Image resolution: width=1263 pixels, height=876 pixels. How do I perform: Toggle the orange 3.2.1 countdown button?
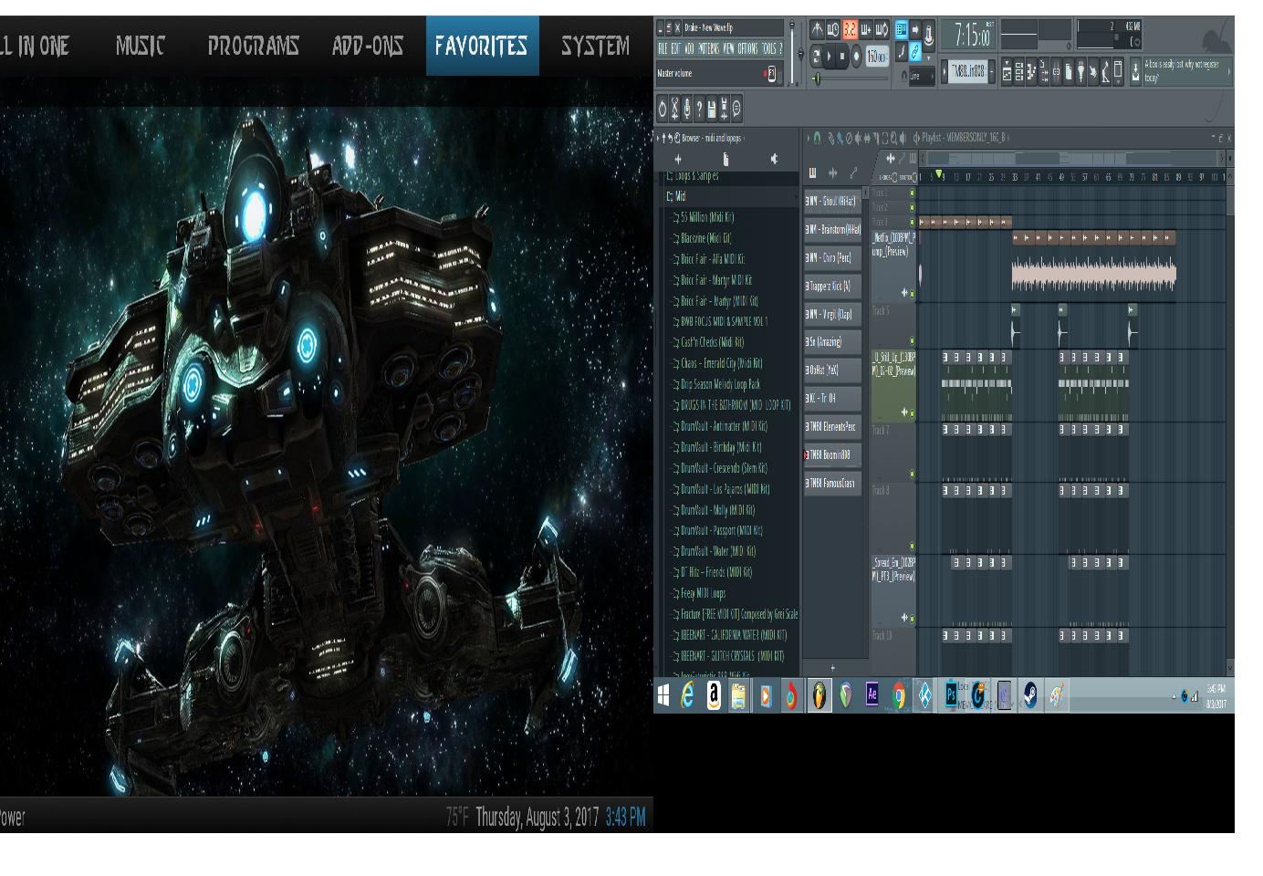[x=850, y=30]
